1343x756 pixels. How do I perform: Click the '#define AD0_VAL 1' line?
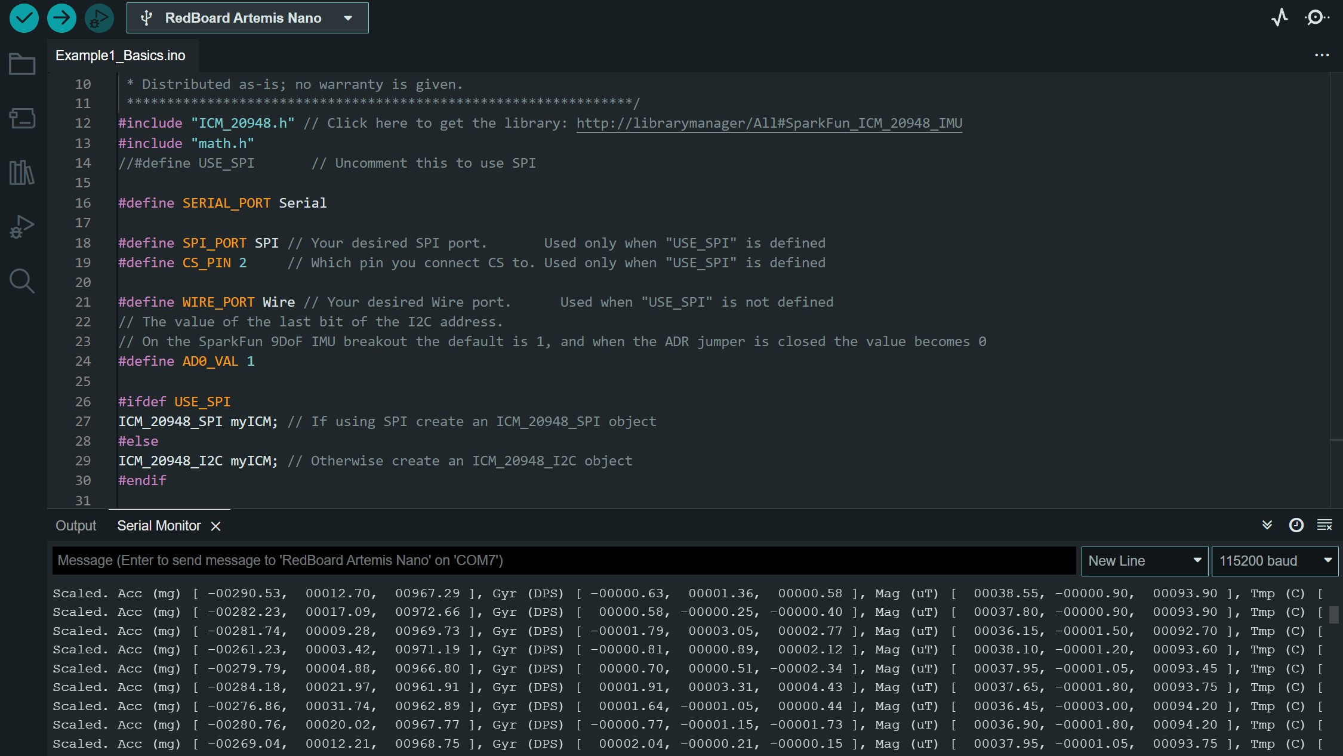pos(186,362)
